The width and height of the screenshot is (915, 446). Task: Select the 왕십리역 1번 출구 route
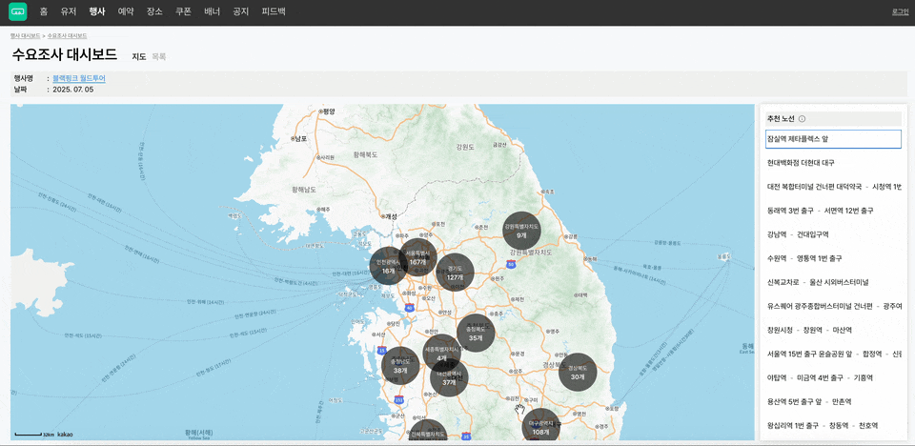click(833, 426)
